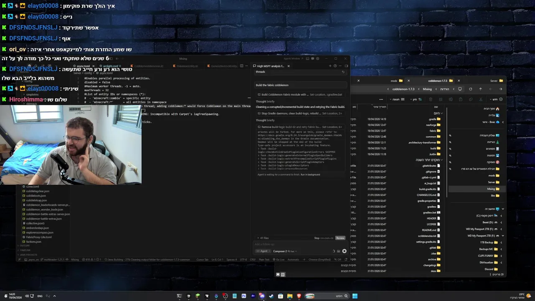Open Steam from the taskbar
The height and width of the screenshot is (301, 535).
[x=271, y=296]
